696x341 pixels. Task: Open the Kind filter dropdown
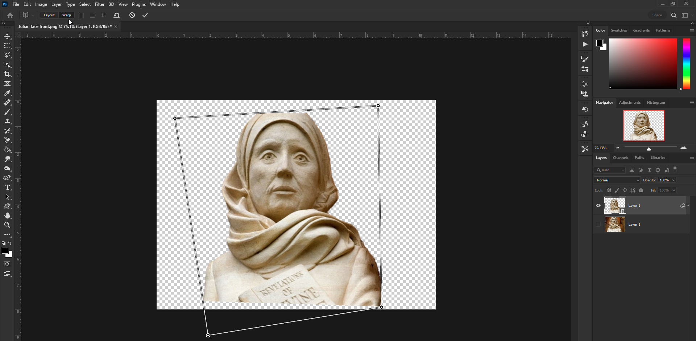click(622, 170)
